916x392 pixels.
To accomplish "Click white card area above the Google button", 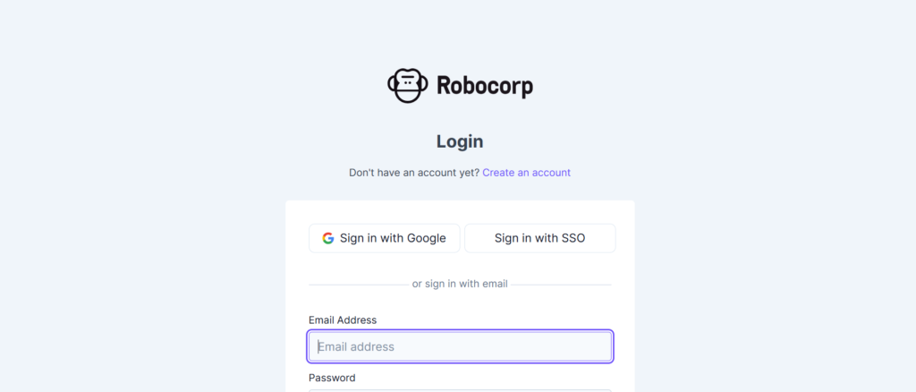I will (x=460, y=211).
